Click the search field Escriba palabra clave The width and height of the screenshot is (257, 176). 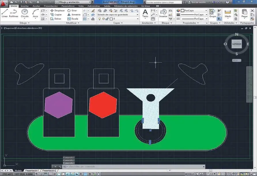coord(164,2)
